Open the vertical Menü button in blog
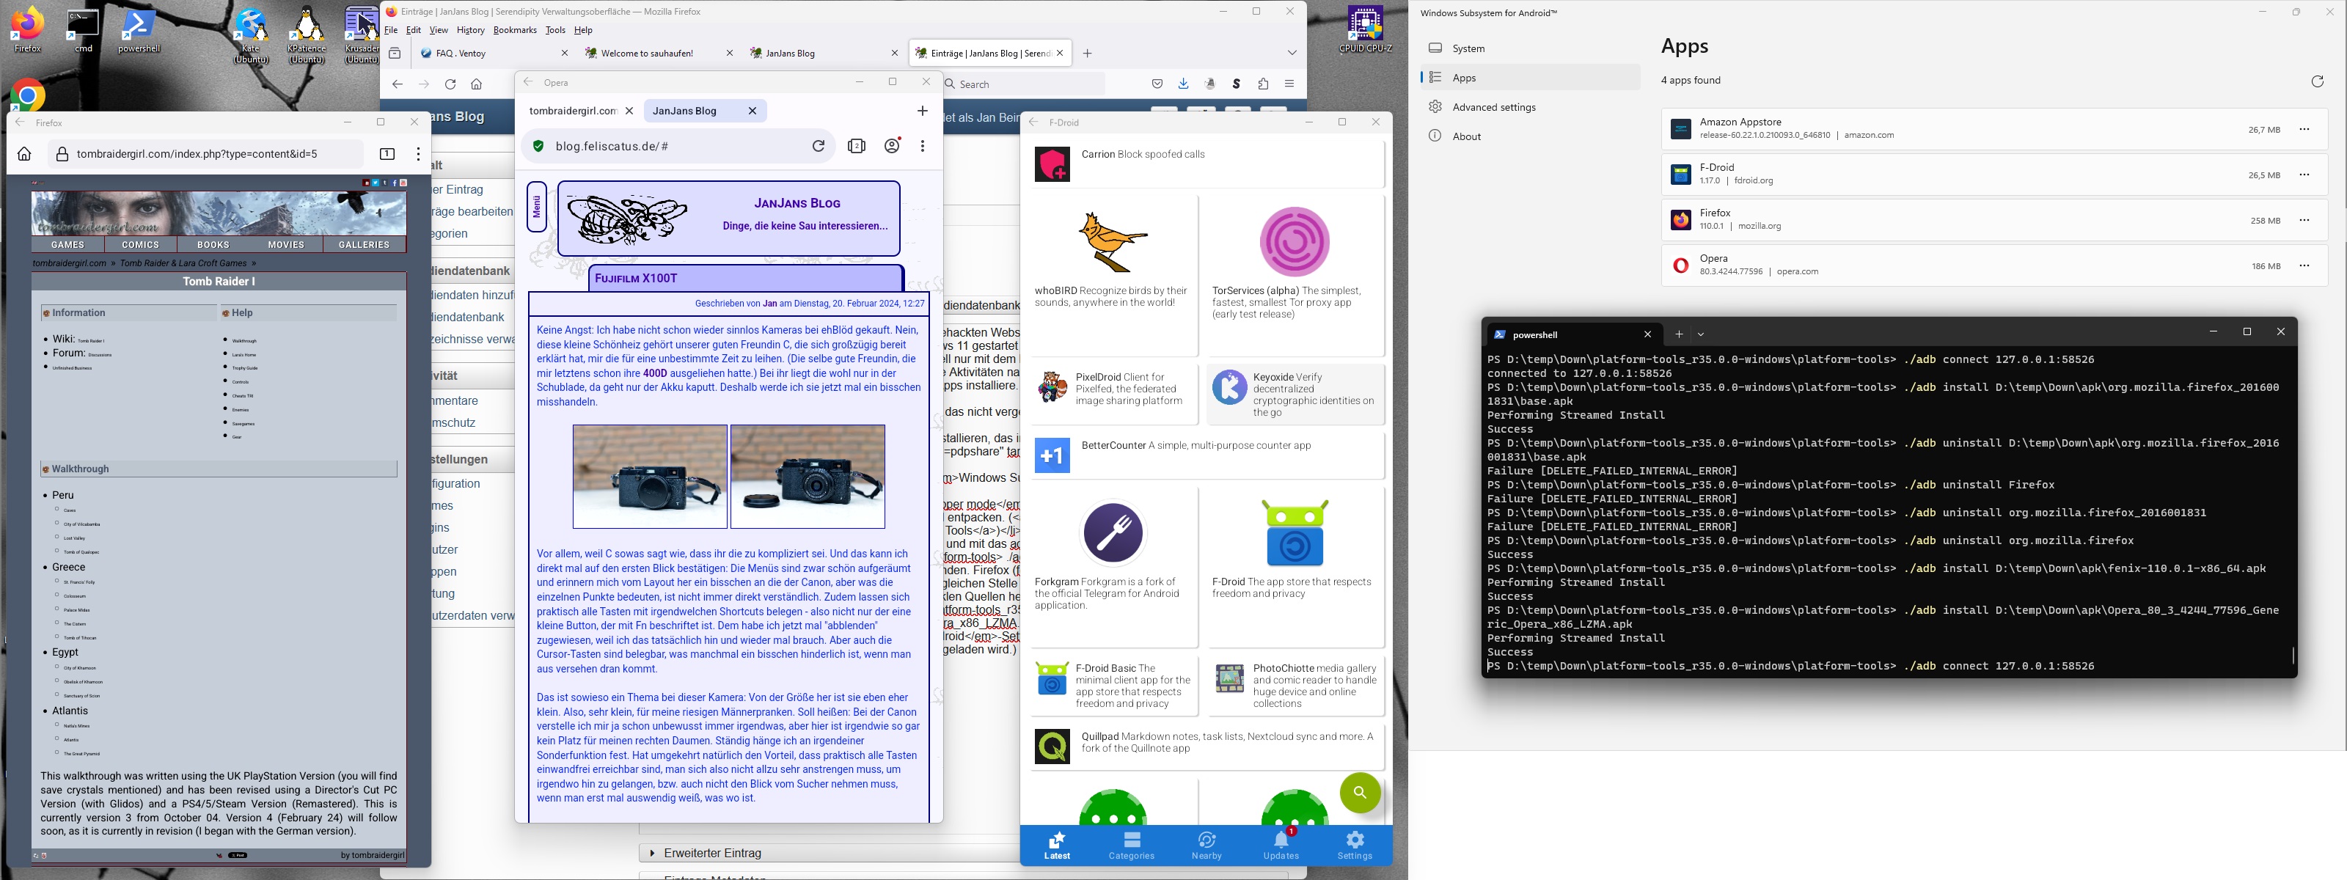 [537, 207]
